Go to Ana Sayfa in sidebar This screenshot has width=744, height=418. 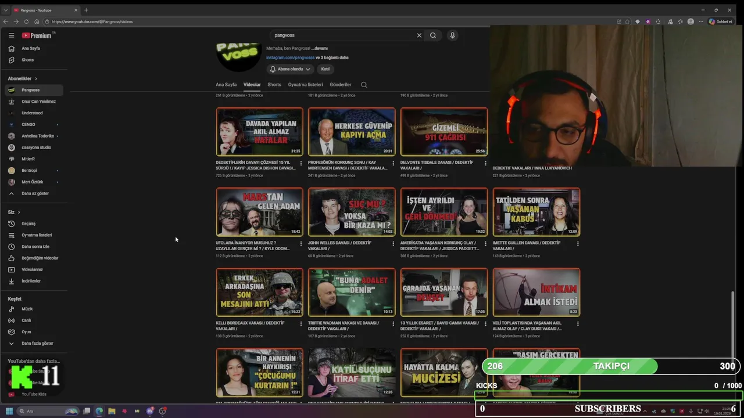click(35, 48)
